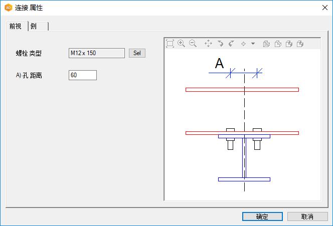The width and height of the screenshot is (333, 226).
Task: Click the rotate right curved arrow icon
Action: 231,44
